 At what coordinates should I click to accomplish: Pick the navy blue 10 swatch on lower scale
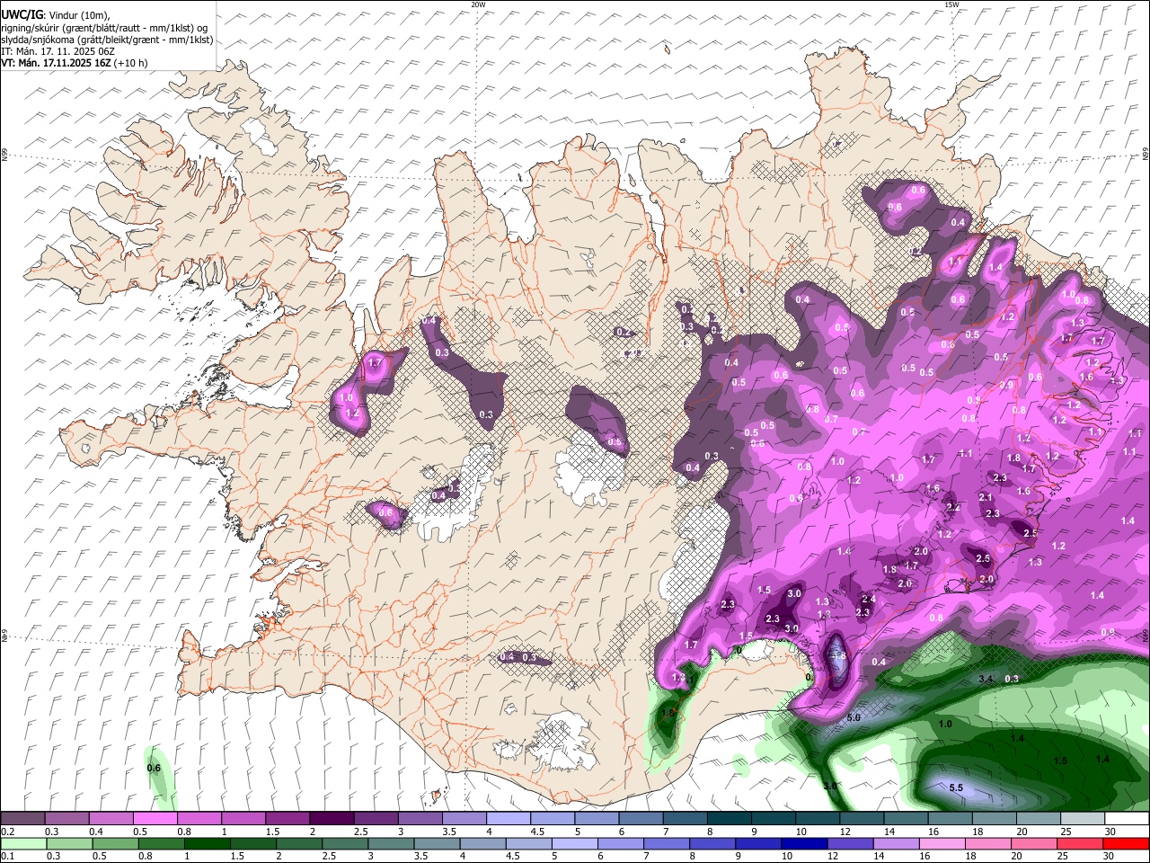(x=803, y=843)
